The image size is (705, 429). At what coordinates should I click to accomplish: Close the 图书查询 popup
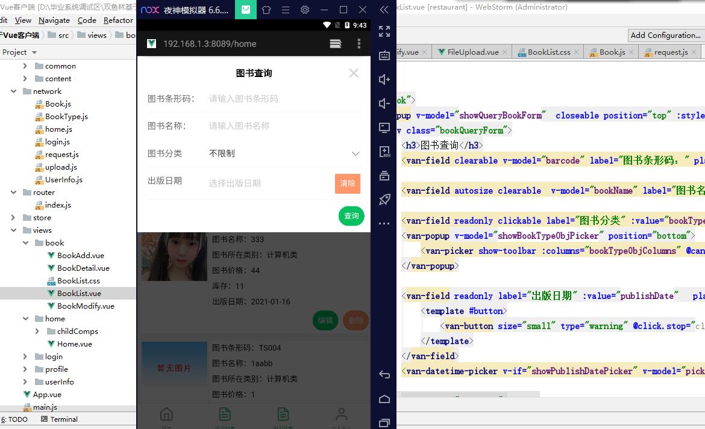click(x=354, y=73)
